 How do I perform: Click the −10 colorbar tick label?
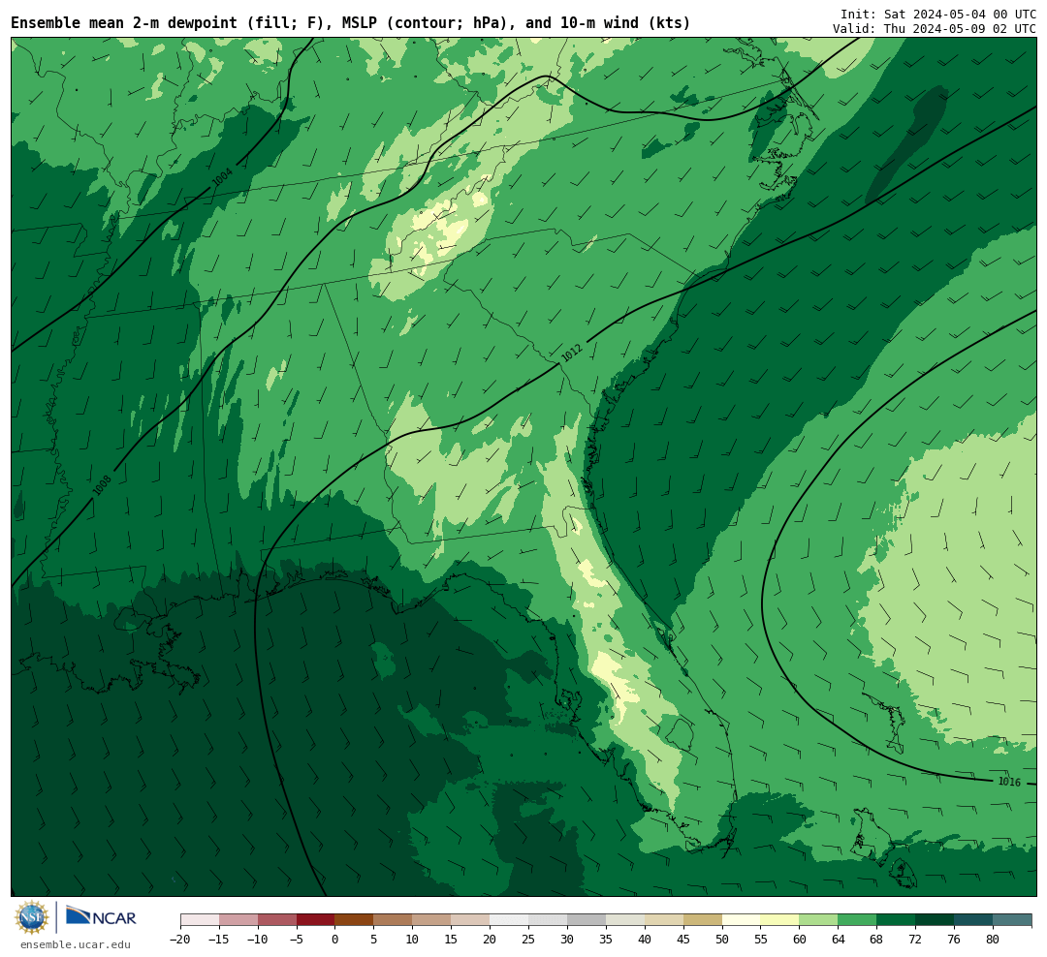click(x=258, y=940)
